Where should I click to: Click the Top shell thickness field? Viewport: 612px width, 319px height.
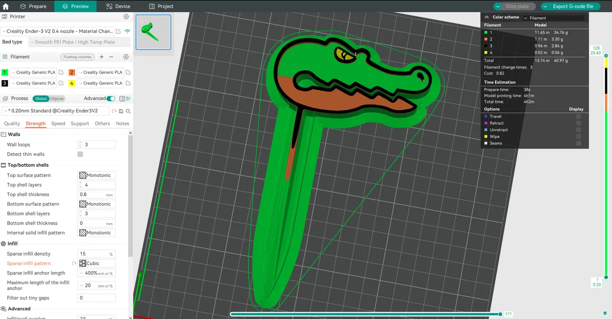(97, 194)
